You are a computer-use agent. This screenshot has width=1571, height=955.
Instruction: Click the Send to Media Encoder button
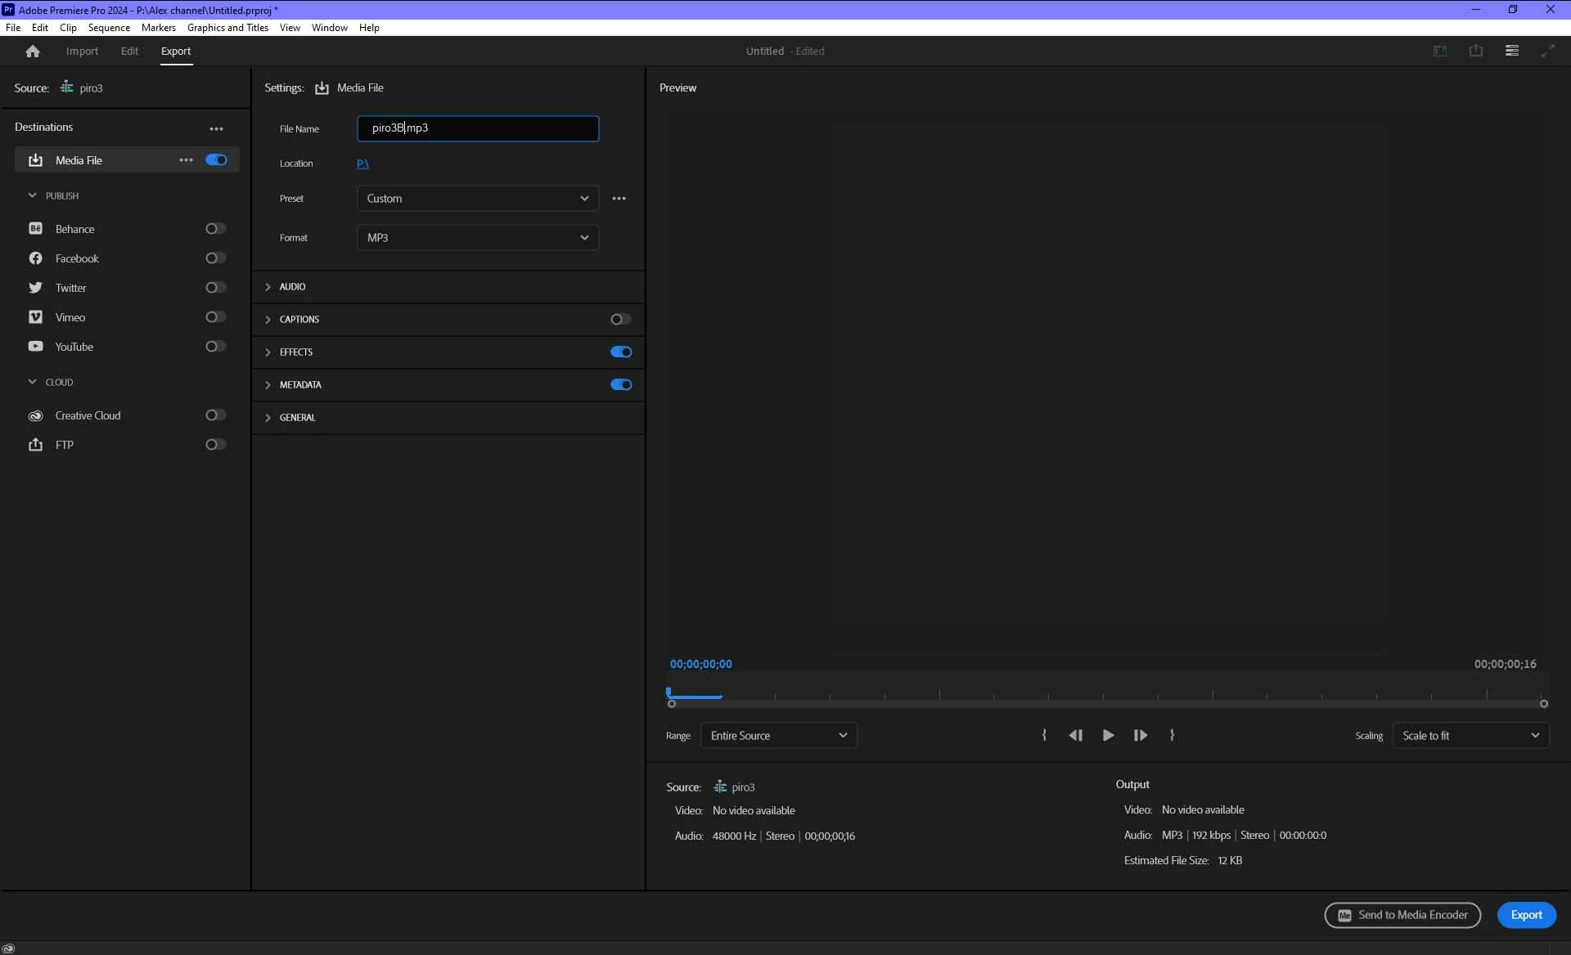[x=1402, y=915]
